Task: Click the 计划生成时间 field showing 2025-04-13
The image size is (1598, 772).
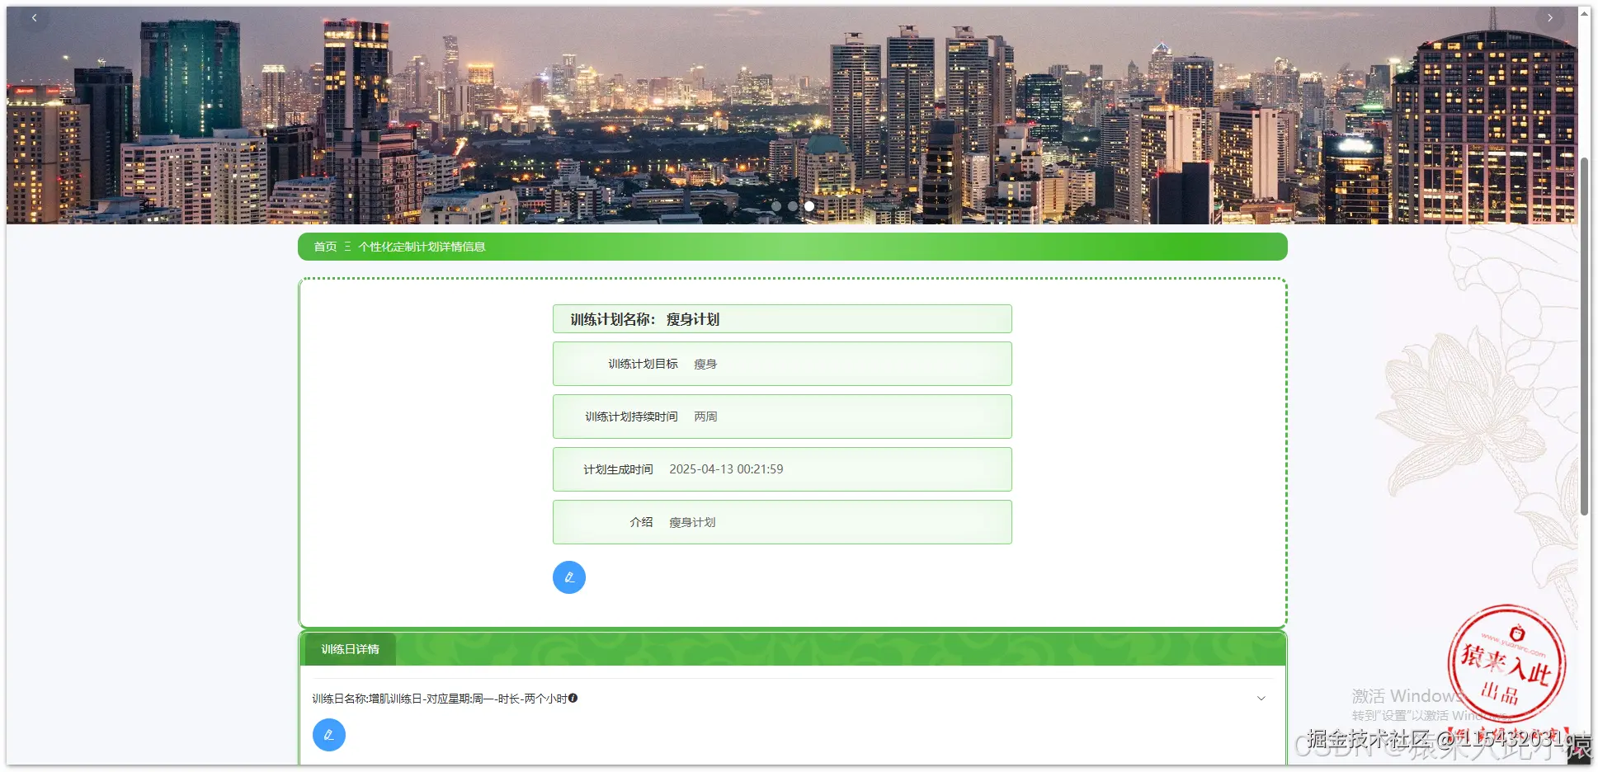Action: (781, 469)
